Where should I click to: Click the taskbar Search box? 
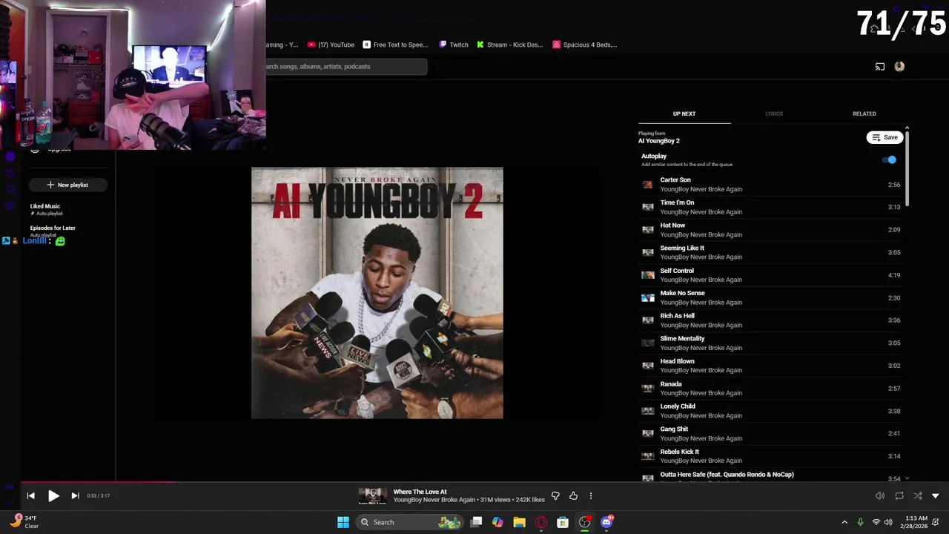coord(410,522)
